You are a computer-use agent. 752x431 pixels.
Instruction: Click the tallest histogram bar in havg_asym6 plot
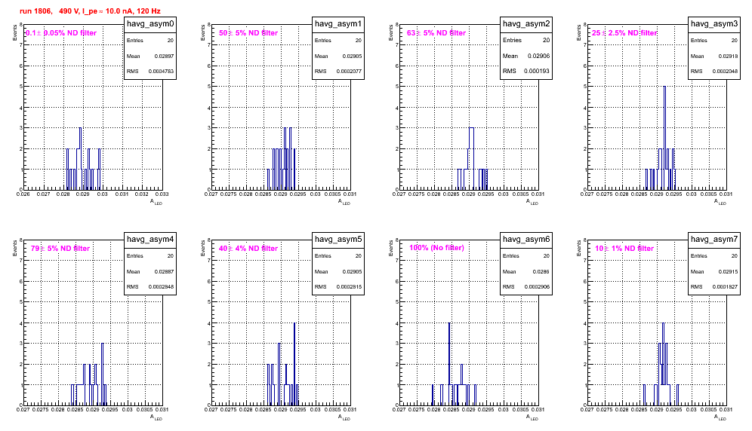(x=449, y=364)
